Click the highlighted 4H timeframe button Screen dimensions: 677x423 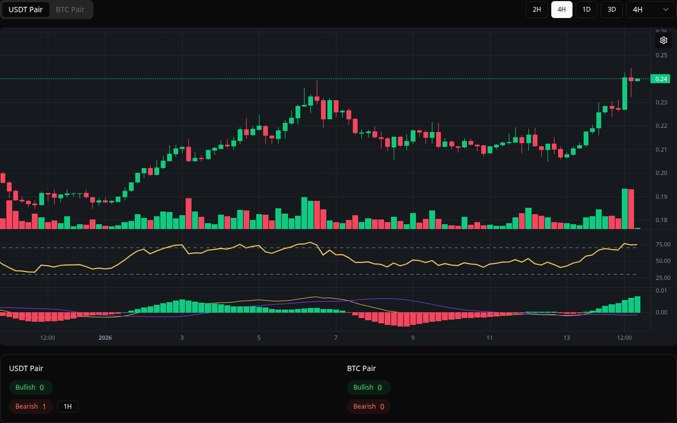(561, 9)
